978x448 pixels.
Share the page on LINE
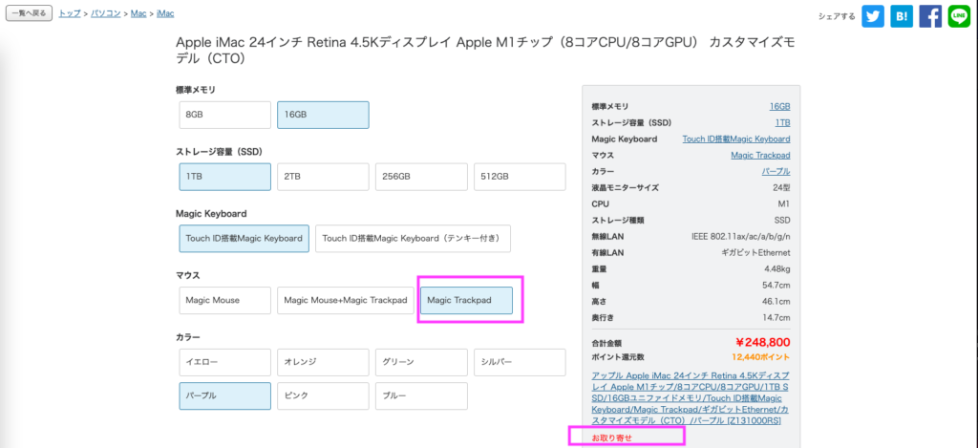[959, 16]
